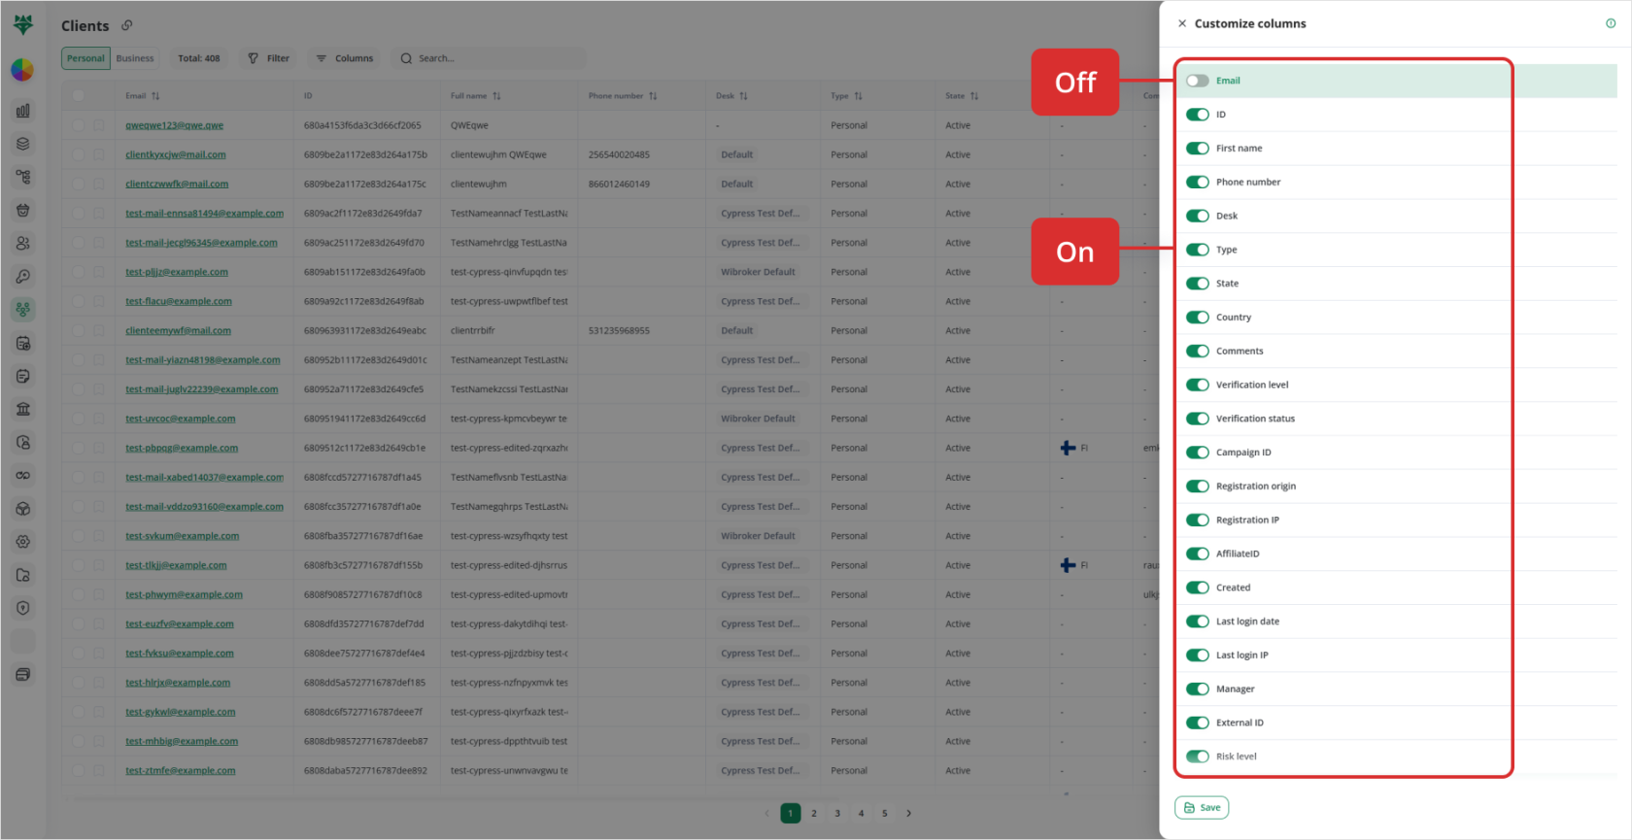Open the settings gear sidebar icon
The width and height of the screenshot is (1632, 840).
(23, 542)
